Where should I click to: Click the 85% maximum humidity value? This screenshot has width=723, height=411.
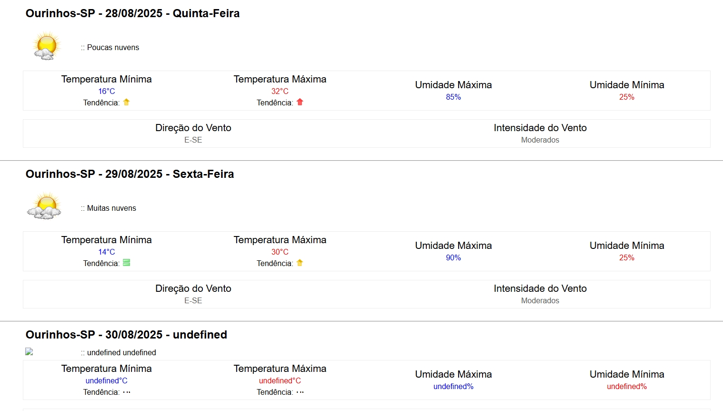point(453,97)
